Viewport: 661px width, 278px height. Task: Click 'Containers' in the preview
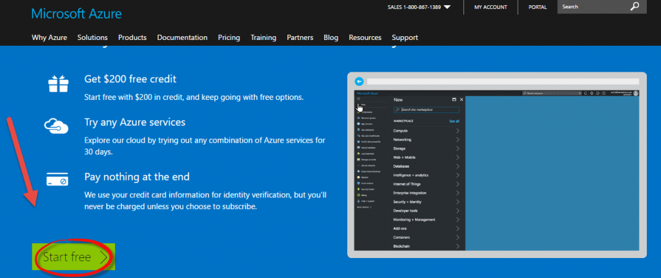point(402,237)
